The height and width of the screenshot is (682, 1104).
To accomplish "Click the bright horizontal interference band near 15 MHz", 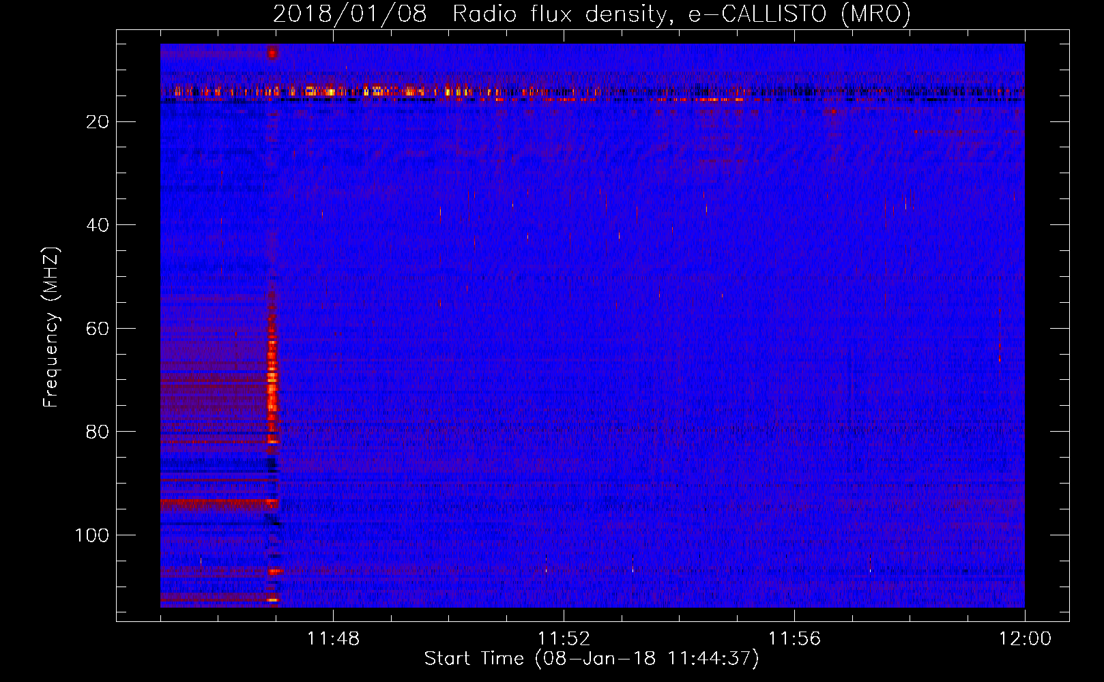I will coord(592,93).
